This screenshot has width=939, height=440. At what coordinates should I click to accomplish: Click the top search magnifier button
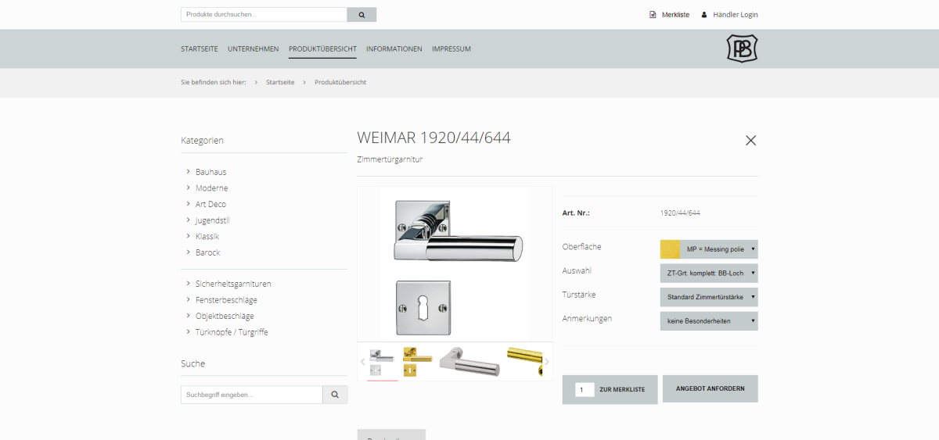362,15
